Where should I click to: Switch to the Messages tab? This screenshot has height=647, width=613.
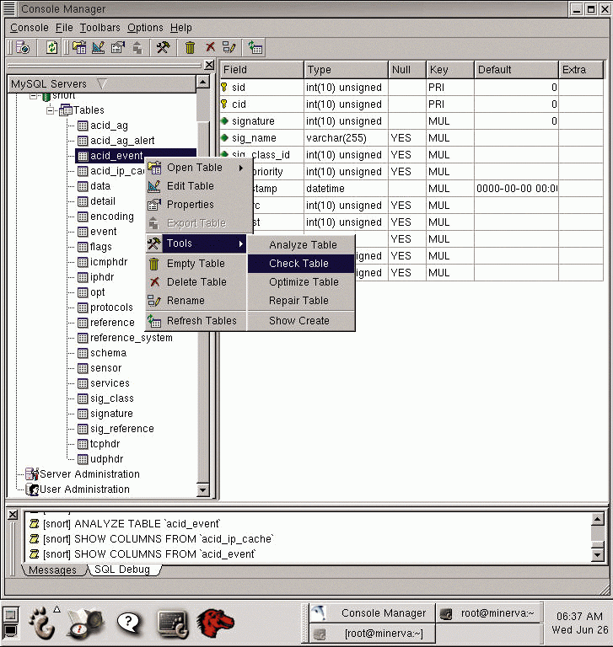[53, 570]
